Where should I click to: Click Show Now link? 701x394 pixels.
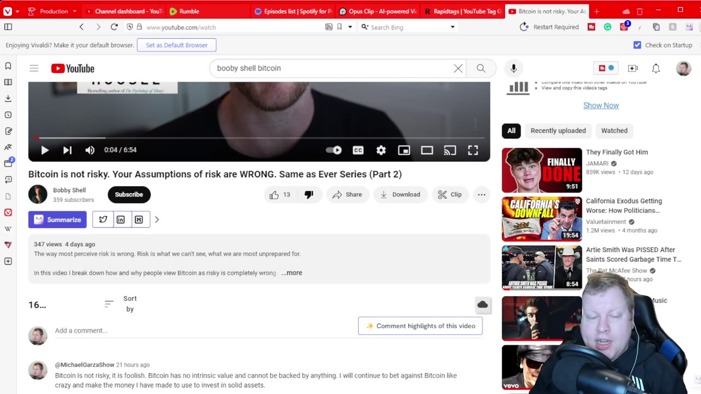coord(601,105)
